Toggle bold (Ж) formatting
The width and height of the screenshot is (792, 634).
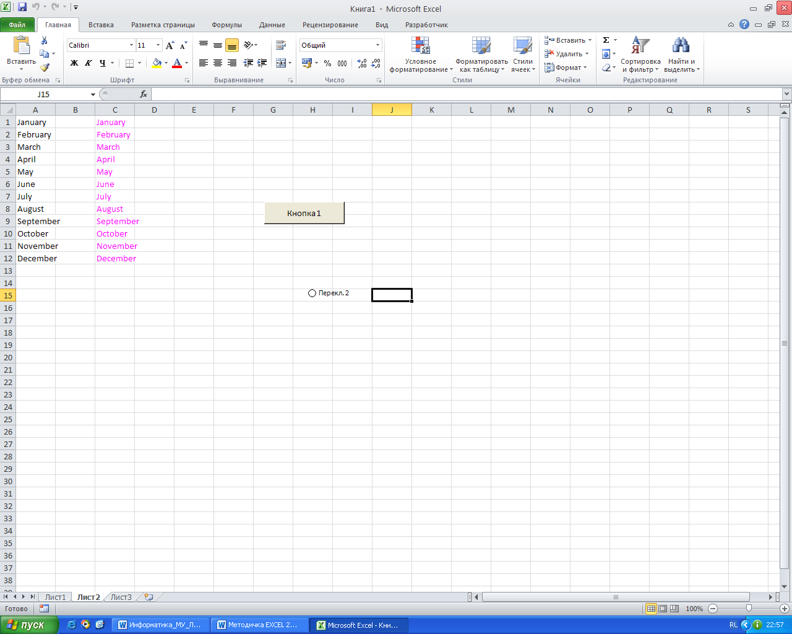[x=74, y=63]
